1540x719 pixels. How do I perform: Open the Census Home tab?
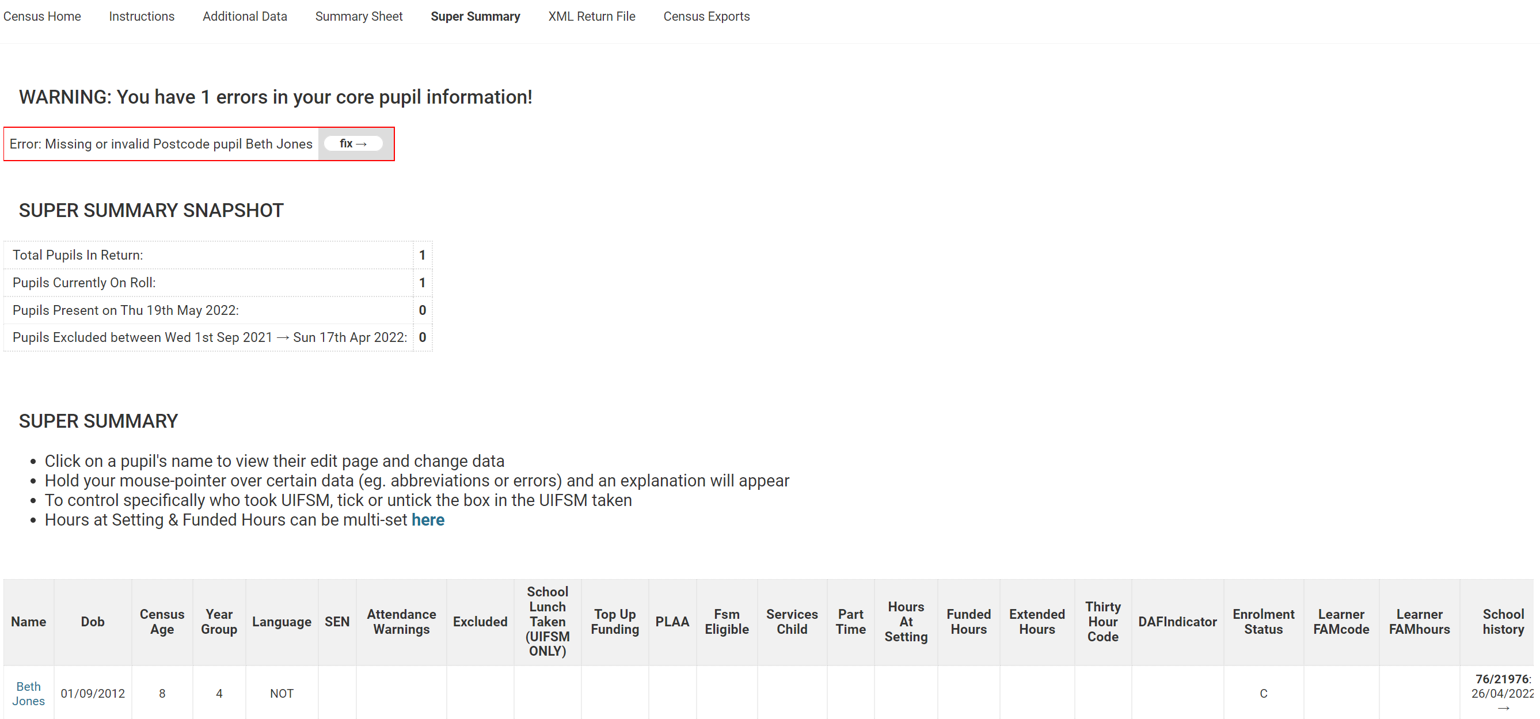tap(42, 16)
